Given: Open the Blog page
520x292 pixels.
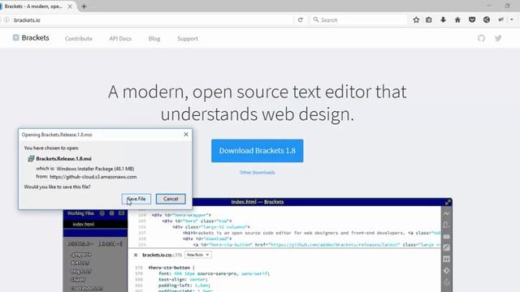Looking at the screenshot, I should coord(154,39).
